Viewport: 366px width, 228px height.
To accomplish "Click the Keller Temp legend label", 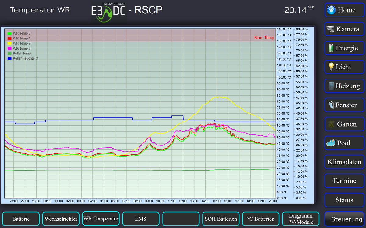I will 22,53.
